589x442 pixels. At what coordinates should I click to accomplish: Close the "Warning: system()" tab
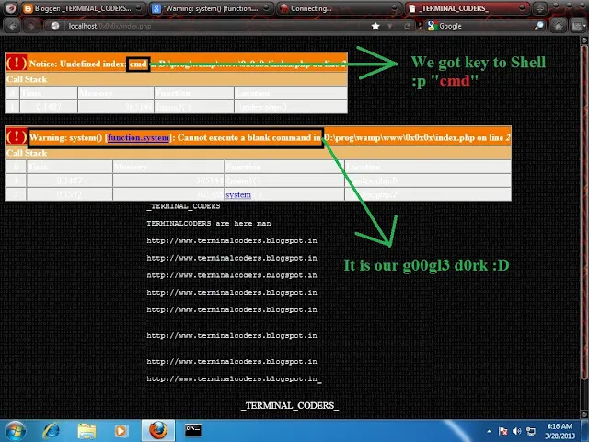pyautogui.click(x=266, y=7)
